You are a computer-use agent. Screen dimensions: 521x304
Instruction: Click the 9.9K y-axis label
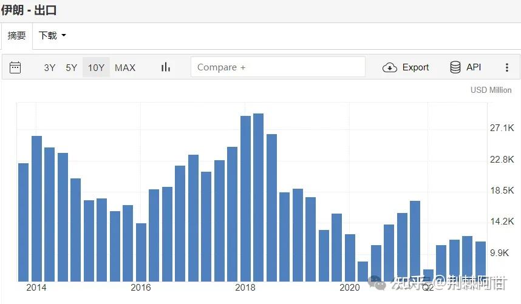(499, 253)
